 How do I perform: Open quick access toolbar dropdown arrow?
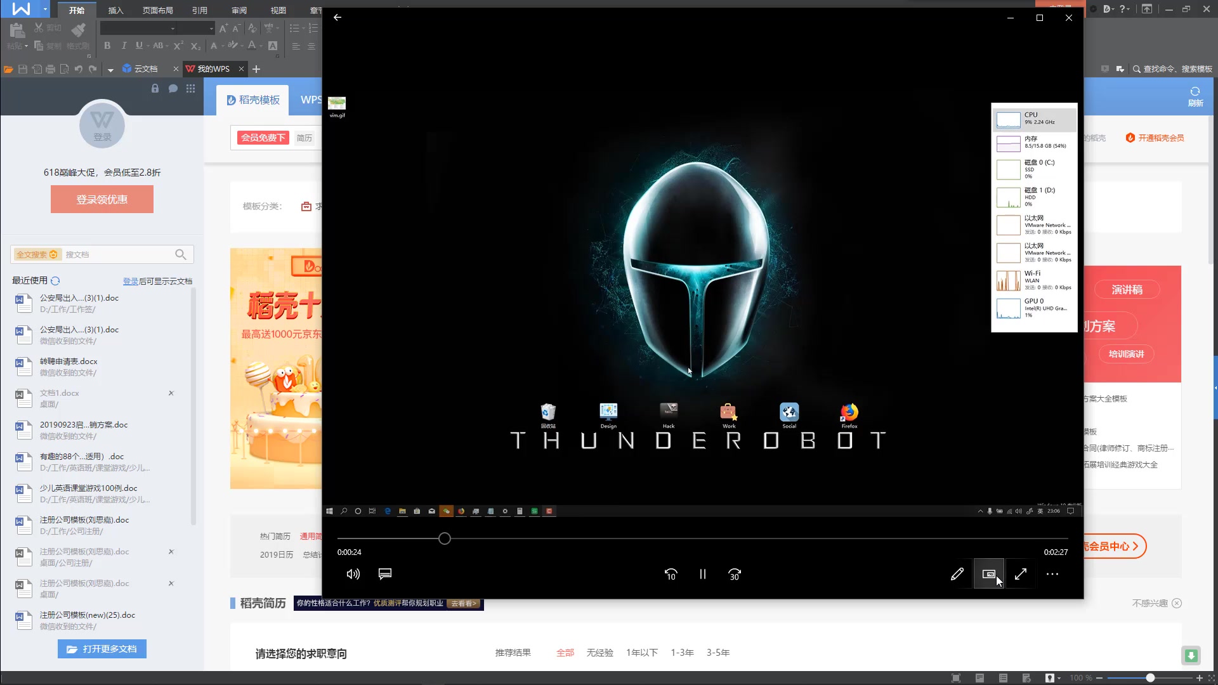tap(110, 69)
